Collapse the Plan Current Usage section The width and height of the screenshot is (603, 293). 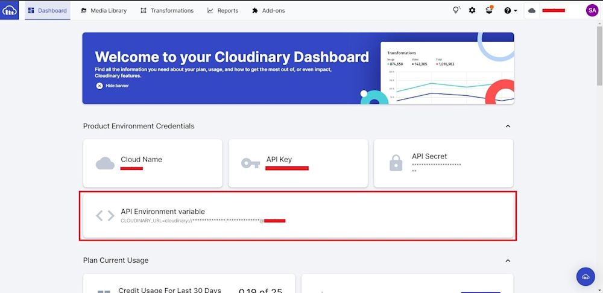coord(508,260)
